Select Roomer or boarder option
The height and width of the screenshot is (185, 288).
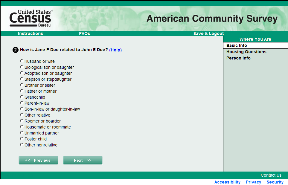22,121
